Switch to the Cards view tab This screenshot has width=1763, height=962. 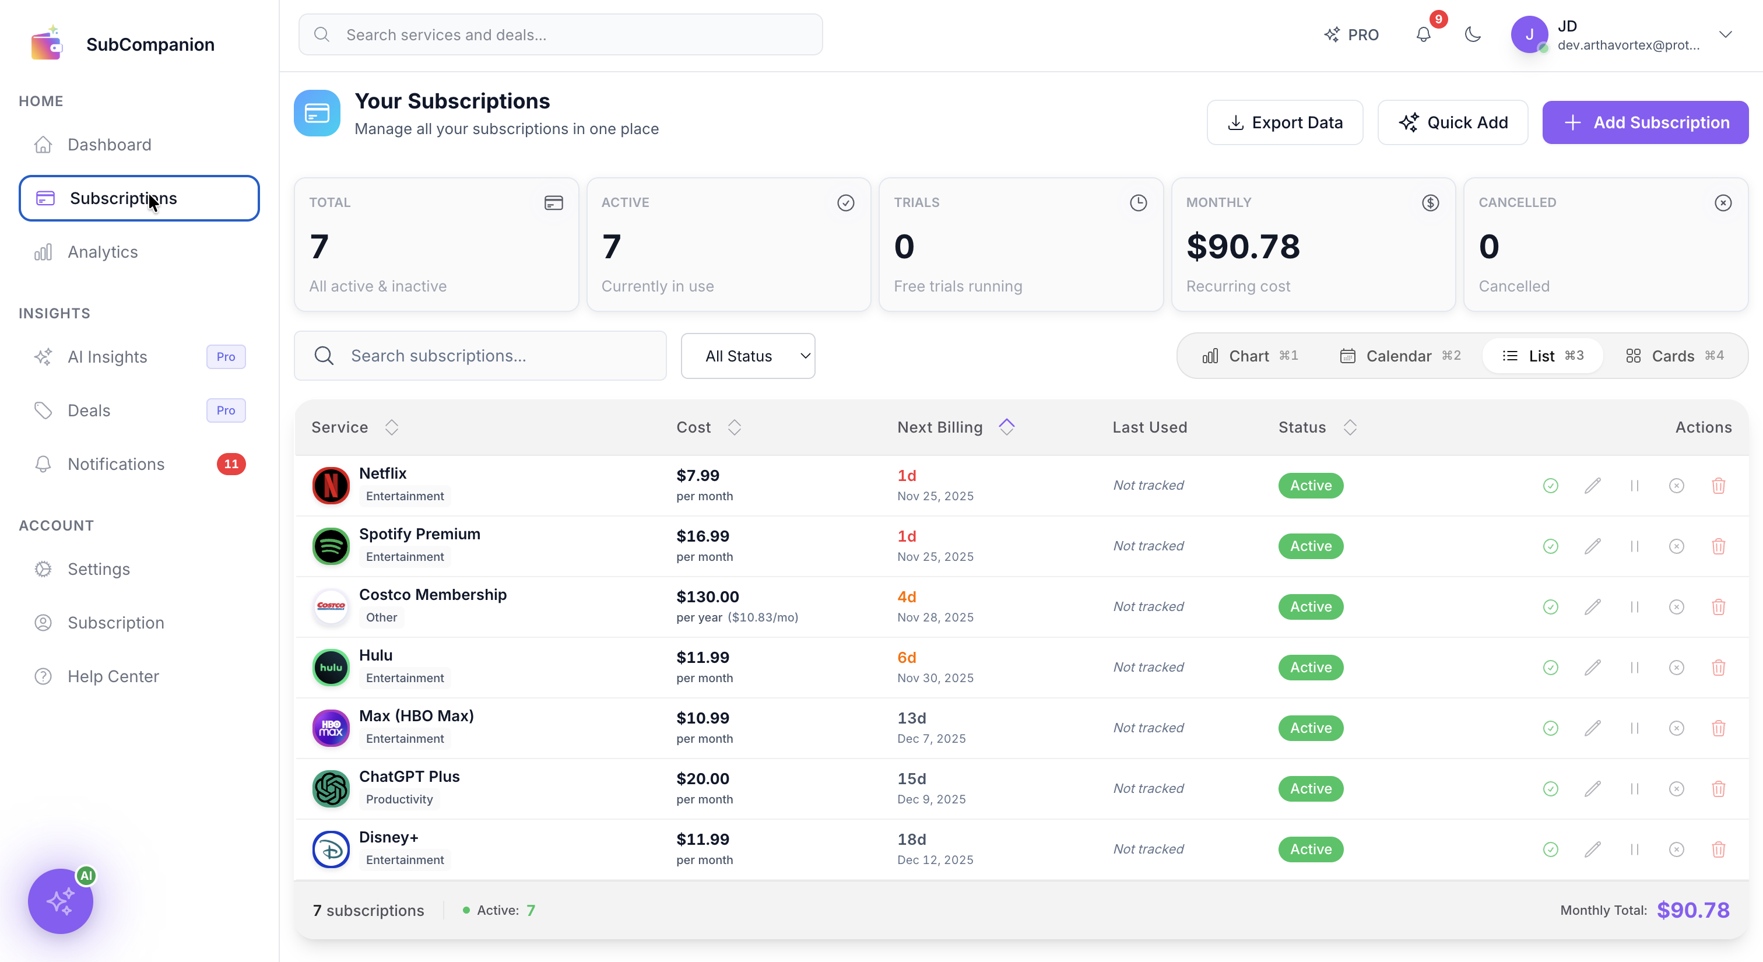(1674, 356)
